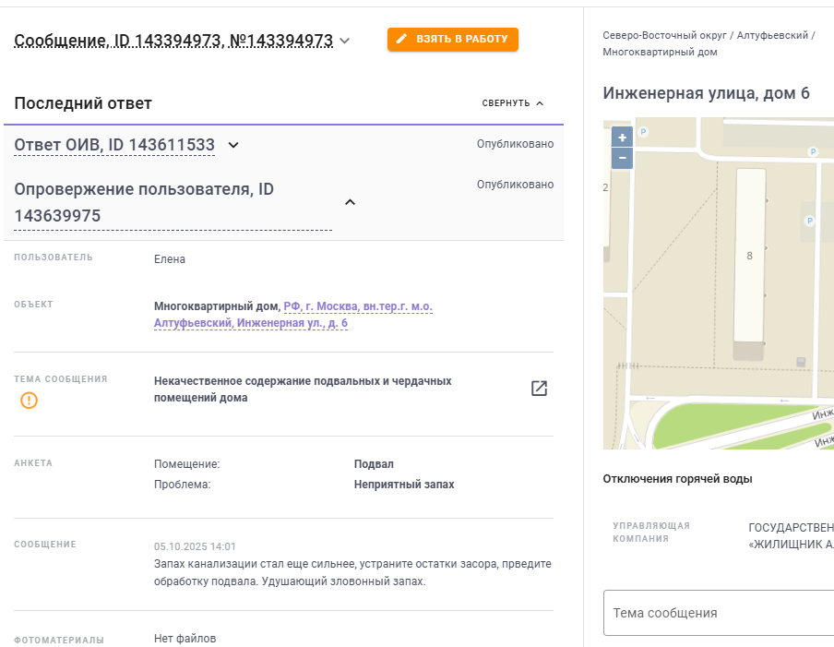Click the orange warning icon under Тема сообщения
The width and height of the screenshot is (834, 647).
tap(30, 401)
